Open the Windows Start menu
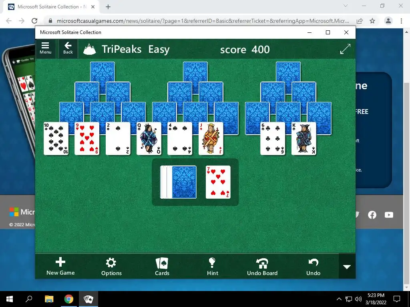Screen dimensions: 410x307 [x=10, y=299]
